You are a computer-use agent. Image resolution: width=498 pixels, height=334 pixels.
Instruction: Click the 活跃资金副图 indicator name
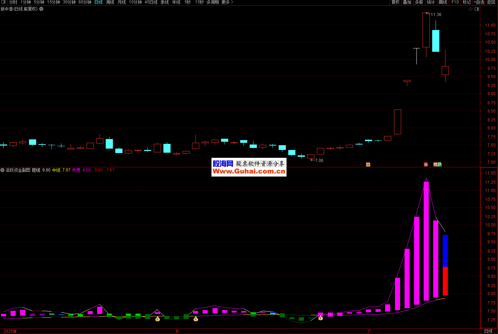point(18,170)
